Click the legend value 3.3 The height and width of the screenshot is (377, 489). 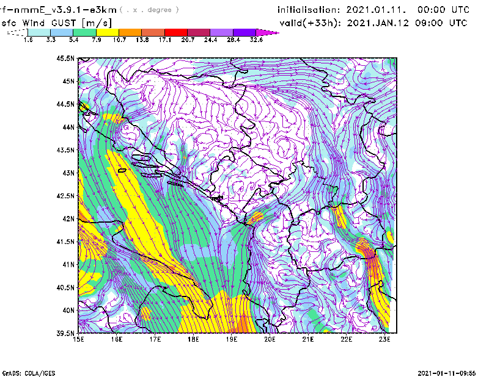(51, 40)
